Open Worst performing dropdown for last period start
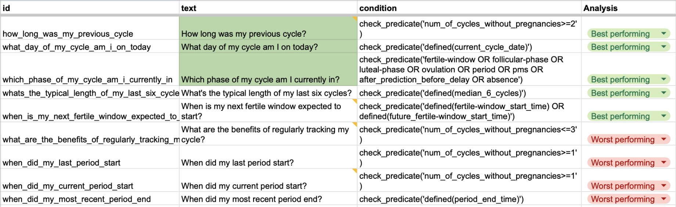The height and width of the screenshot is (207, 676). (664, 163)
